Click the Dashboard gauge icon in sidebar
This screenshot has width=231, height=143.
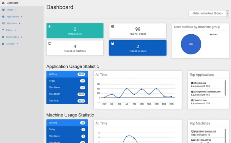3,3
